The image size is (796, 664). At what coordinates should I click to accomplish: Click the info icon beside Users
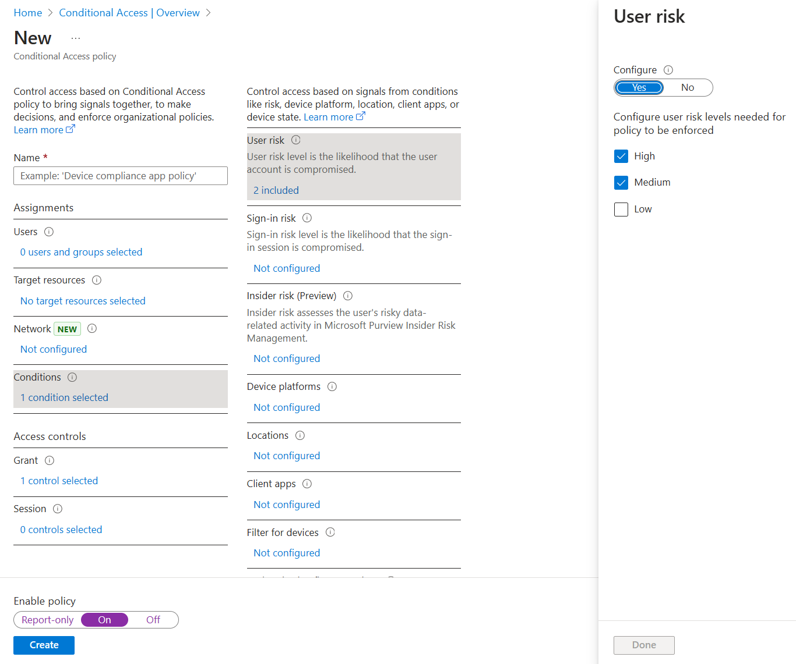pyautogui.click(x=50, y=232)
